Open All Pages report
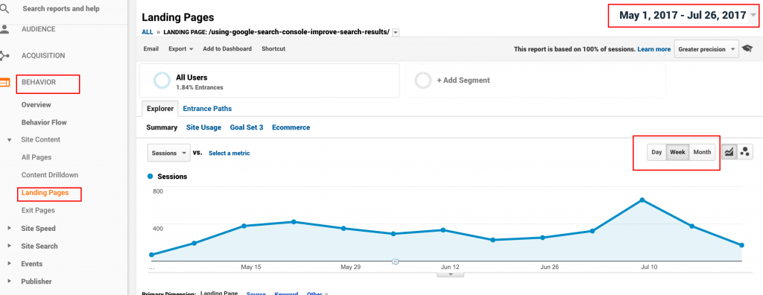 point(37,157)
